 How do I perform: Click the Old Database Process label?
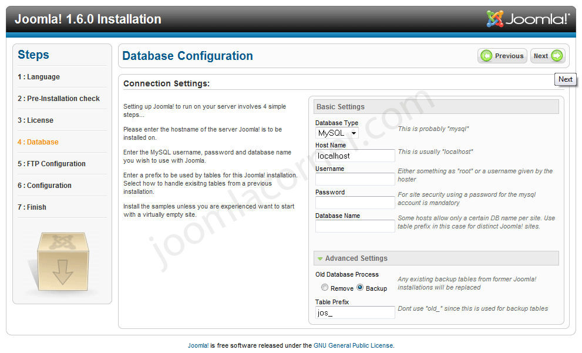[x=347, y=274]
